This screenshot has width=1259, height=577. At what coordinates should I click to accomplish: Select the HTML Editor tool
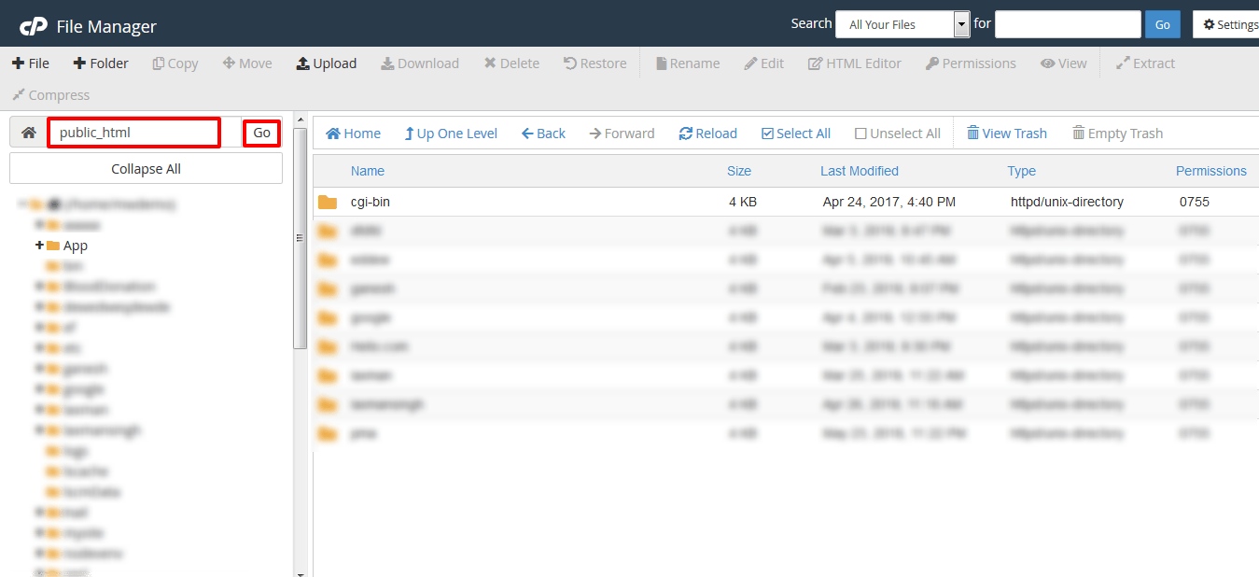tap(854, 63)
